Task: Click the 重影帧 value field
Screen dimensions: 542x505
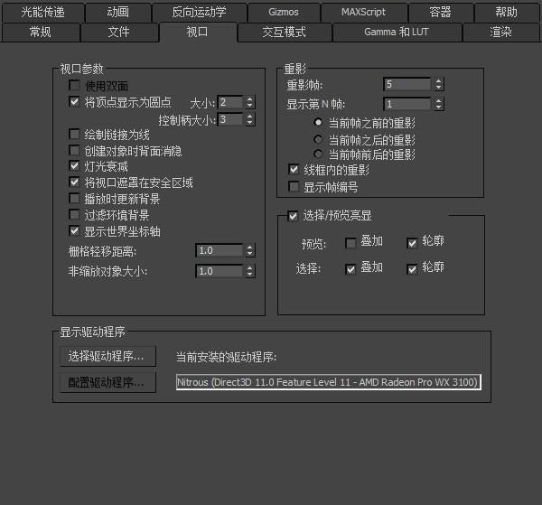Action: (407, 84)
